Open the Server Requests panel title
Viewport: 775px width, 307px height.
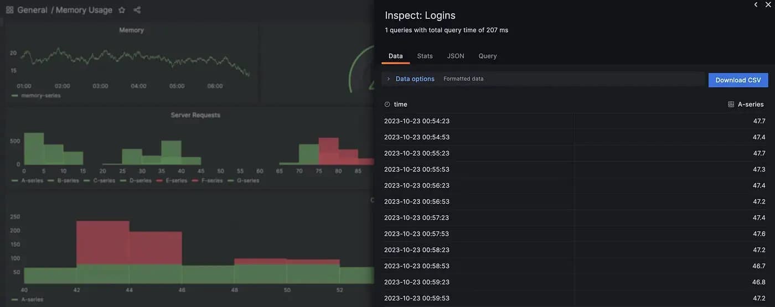tap(195, 115)
